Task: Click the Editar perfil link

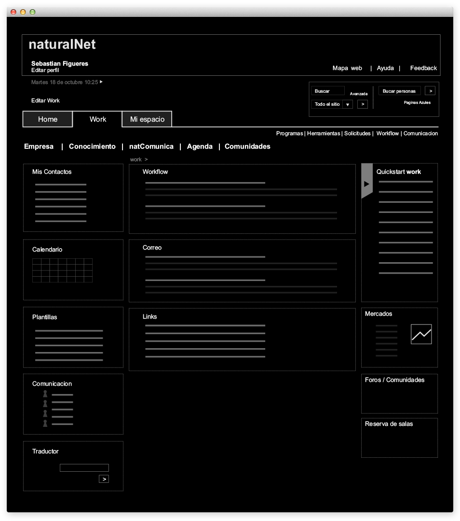Action: (45, 70)
